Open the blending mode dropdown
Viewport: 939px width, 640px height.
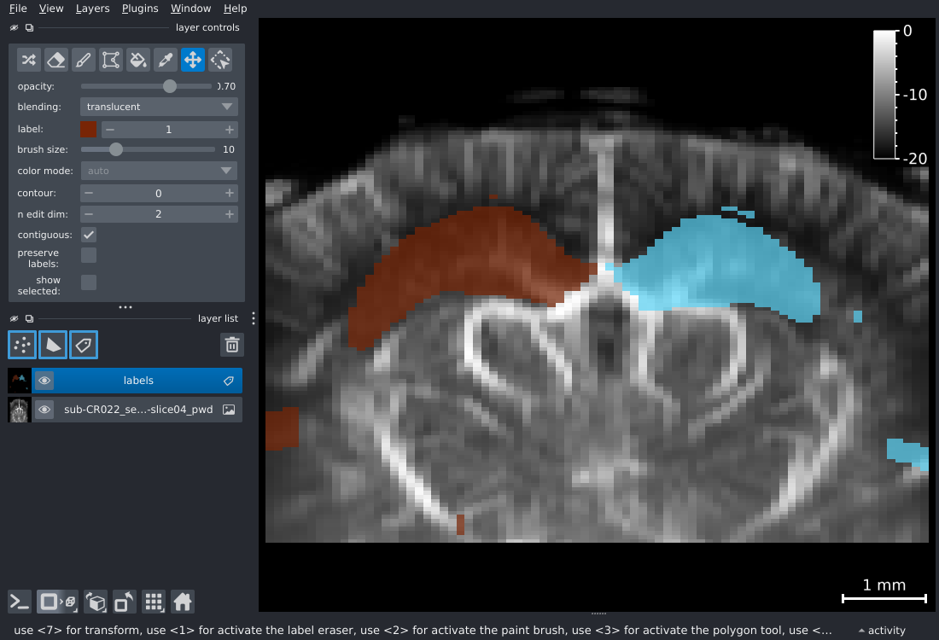pyautogui.click(x=159, y=107)
